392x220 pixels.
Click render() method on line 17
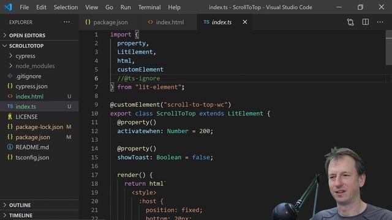(131, 175)
